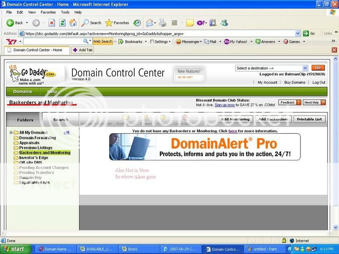Open the Domains green nav menu

[x=23, y=91]
